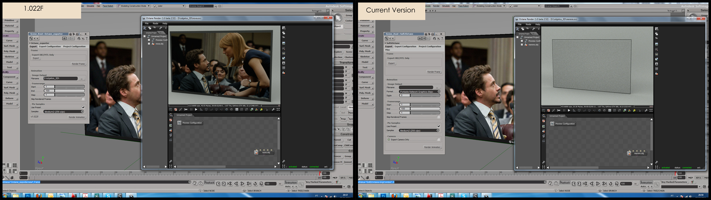Viewport: 711px width, 200px height.
Task: Switch to Project Configuration tab in Soft2Octane
Action: click(430, 47)
